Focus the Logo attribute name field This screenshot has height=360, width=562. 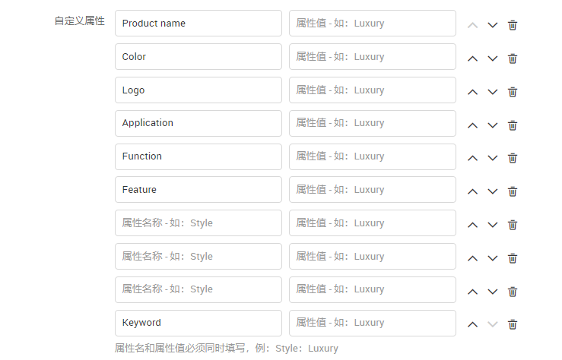(x=198, y=90)
